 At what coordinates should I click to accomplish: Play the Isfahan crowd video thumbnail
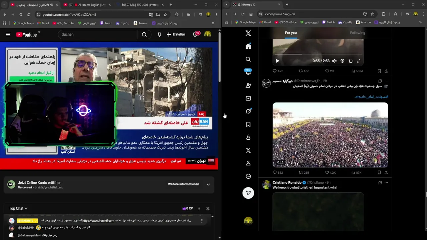[330, 135]
